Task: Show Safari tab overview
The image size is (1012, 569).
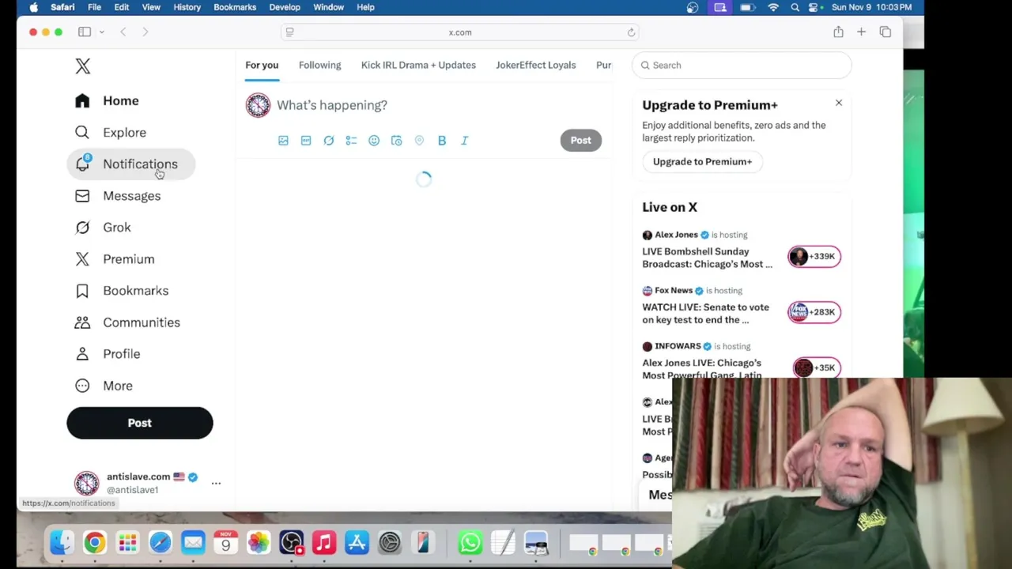Action: pos(885,32)
